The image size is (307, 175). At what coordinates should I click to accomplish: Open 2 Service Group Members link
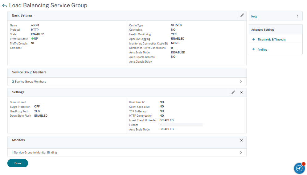pos(29,82)
